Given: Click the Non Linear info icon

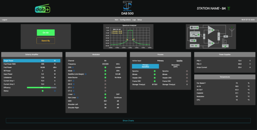Looking at the screenshot, I should [78, 97].
